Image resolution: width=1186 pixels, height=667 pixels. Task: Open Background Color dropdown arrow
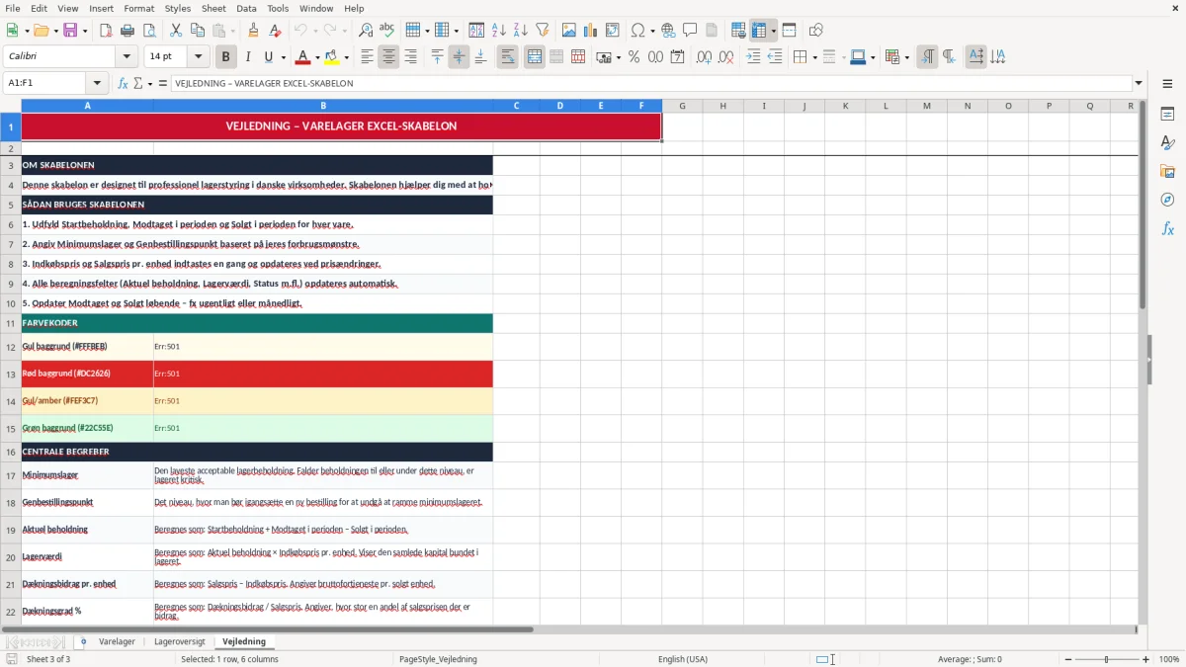click(x=346, y=57)
